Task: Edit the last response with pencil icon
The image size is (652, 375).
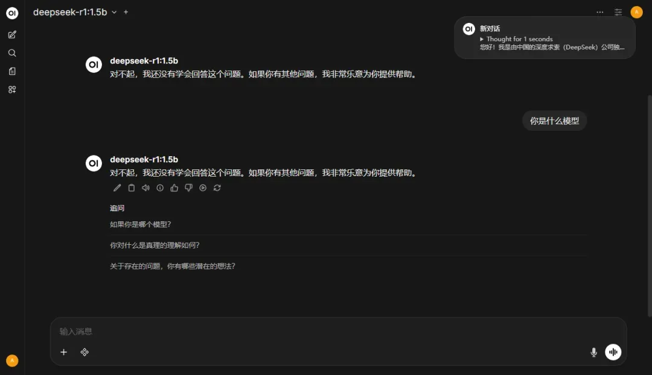Action: point(117,187)
